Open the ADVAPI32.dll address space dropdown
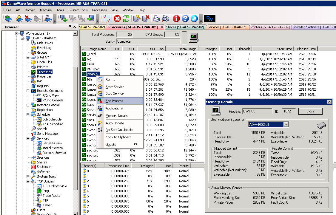 (x=286, y=124)
